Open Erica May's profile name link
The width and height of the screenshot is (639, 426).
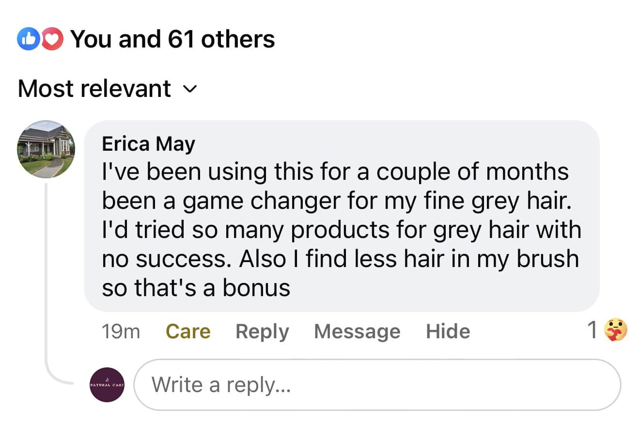pos(148,144)
